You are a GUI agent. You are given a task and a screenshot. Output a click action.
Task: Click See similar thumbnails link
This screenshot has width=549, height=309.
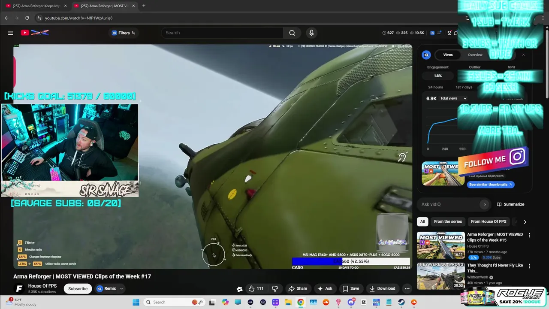click(491, 185)
